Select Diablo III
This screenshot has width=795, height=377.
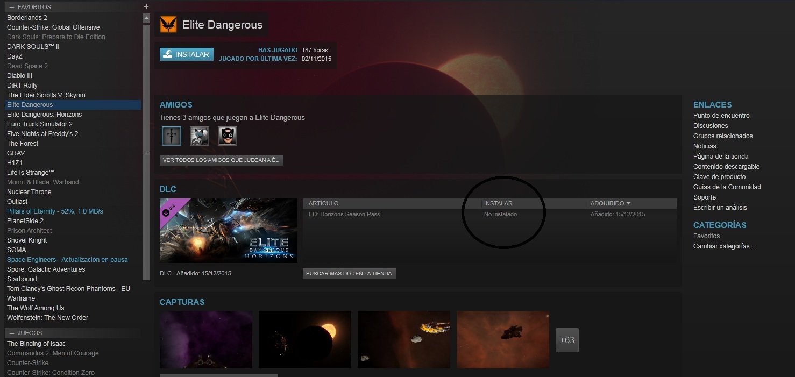[20, 76]
